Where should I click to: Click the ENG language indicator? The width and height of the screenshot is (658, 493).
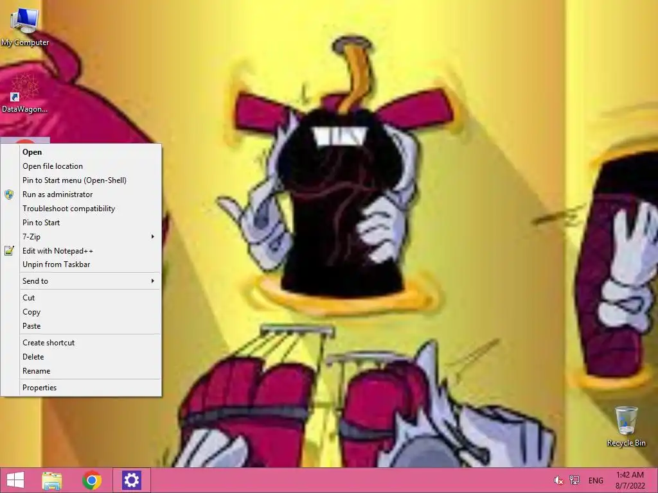[x=596, y=480]
